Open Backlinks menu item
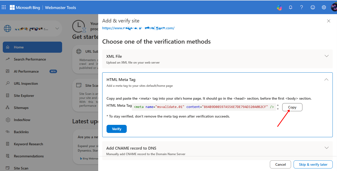The image size is (337, 171). [32, 132]
